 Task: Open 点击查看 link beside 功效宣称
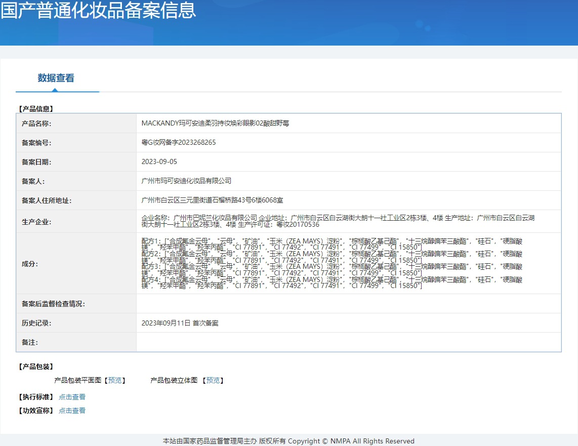(72, 411)
